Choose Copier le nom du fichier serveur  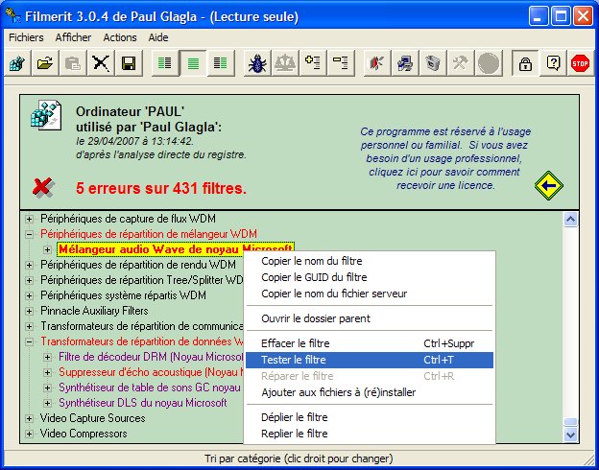pyautogui.click(x=370, y=294)
